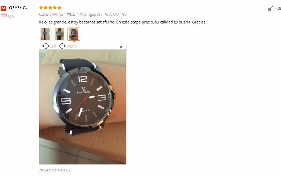Image resolution: width=281 pixels, height=177 pixels.
Task: Open the second watch thumbnail
Action: 59,34
